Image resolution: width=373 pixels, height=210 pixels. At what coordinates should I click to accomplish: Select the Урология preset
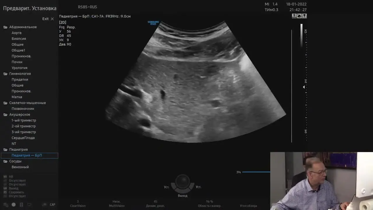(20, 68)
